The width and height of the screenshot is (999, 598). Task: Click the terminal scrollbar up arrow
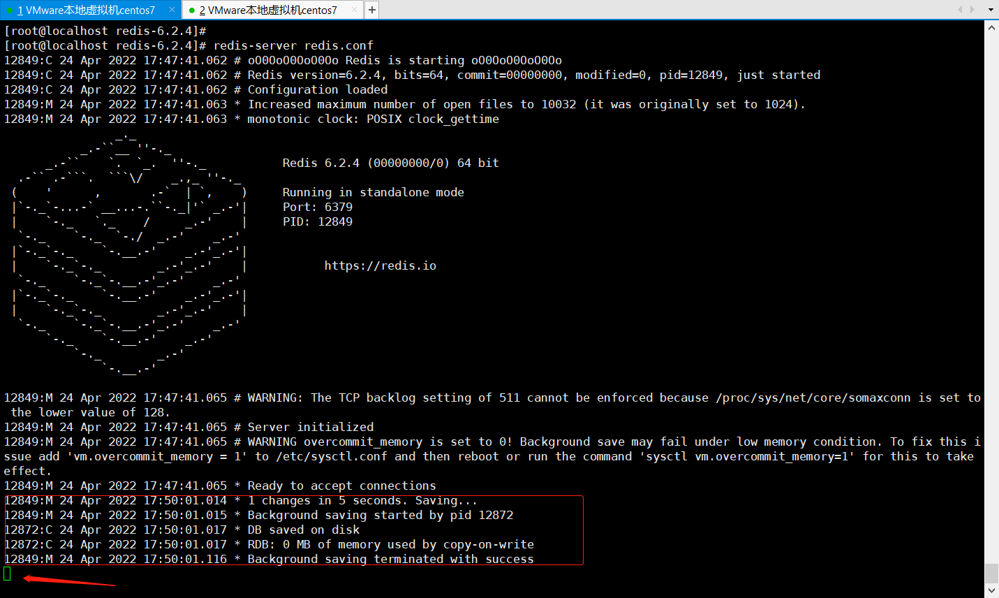pos(991,28)
